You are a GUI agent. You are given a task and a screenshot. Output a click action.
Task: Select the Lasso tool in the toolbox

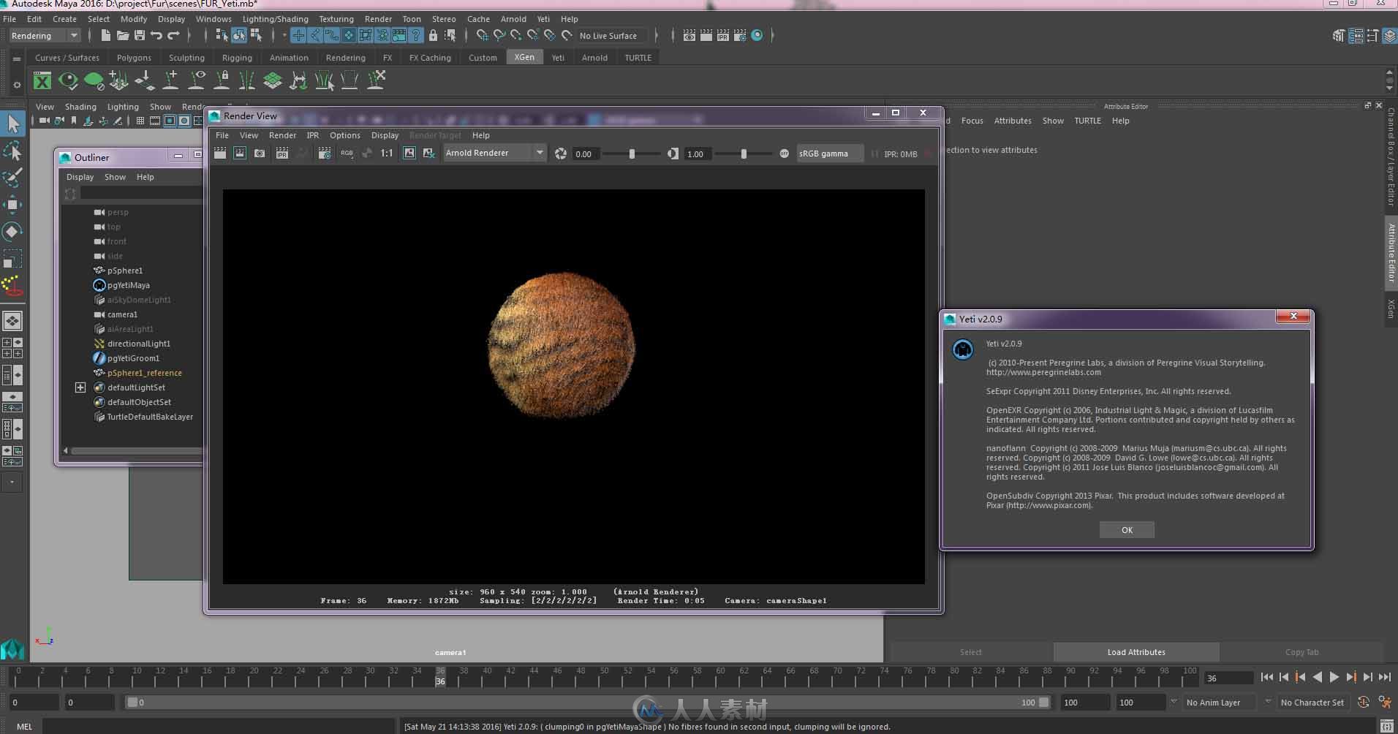pos(12,151)
